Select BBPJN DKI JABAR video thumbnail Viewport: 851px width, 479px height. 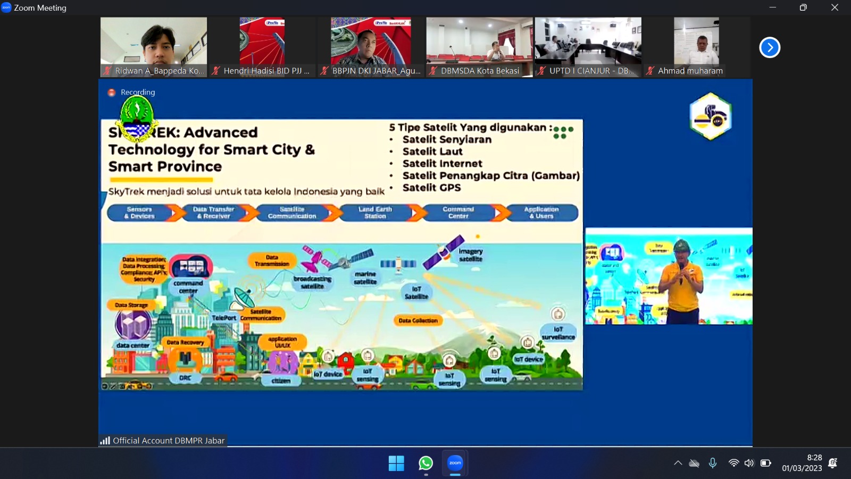point(371,47)
